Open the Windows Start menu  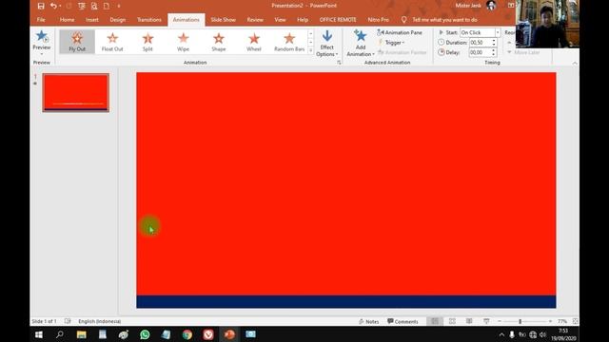[x=39, y=334]
